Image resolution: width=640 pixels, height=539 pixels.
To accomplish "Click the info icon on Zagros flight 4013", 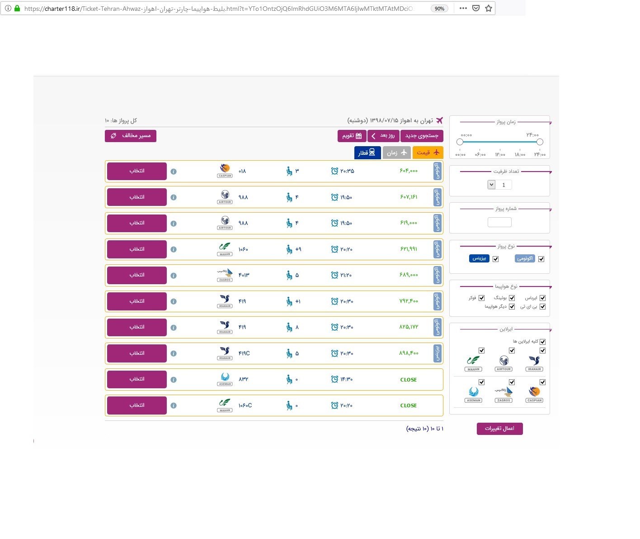I will pos(174,276).
